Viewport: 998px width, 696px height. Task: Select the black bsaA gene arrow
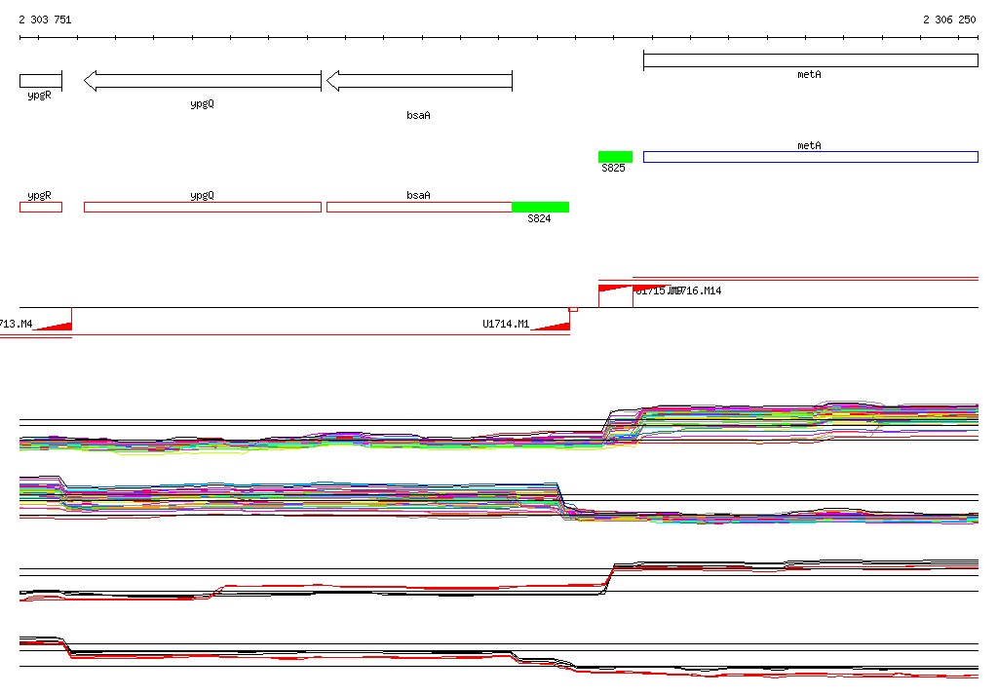(419, 81)
